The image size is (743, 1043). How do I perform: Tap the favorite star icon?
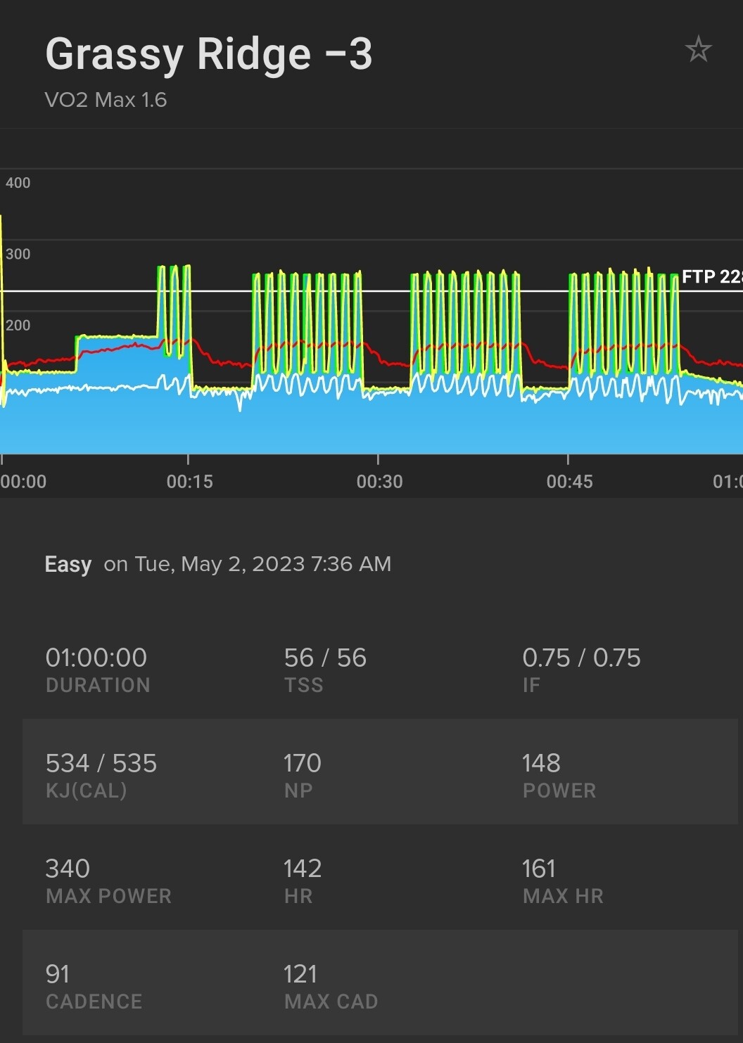pyautogui.click(x=698, y=49)
